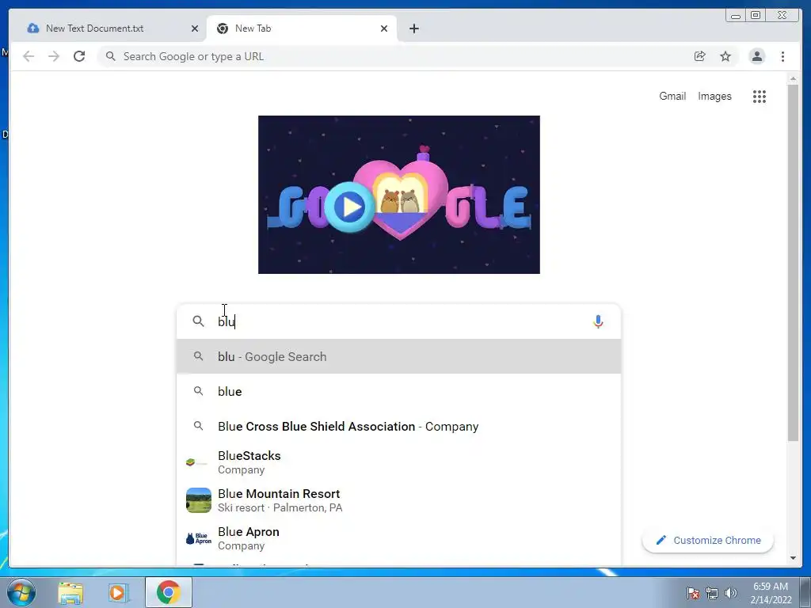This screenshot has height=608, width=811.
Task: Click the Blue Apron logo thumbnail
Action: (199, 538)
